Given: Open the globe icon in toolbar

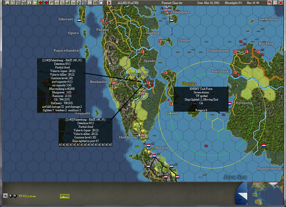Looking at the screenshot, I should 79,3.
